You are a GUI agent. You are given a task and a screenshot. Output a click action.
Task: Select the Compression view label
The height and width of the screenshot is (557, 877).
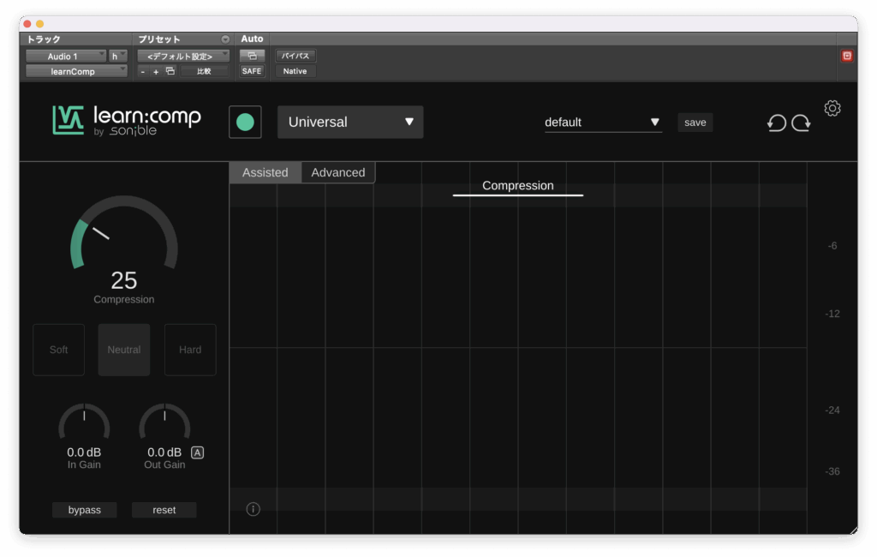[518, 186]
